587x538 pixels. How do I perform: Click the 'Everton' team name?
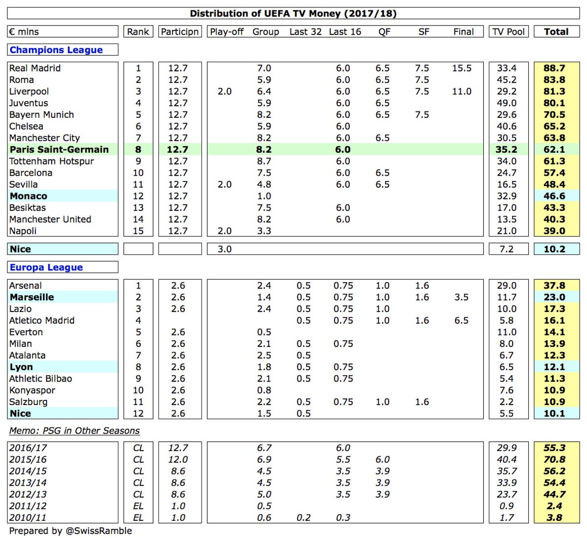(26, 332)
